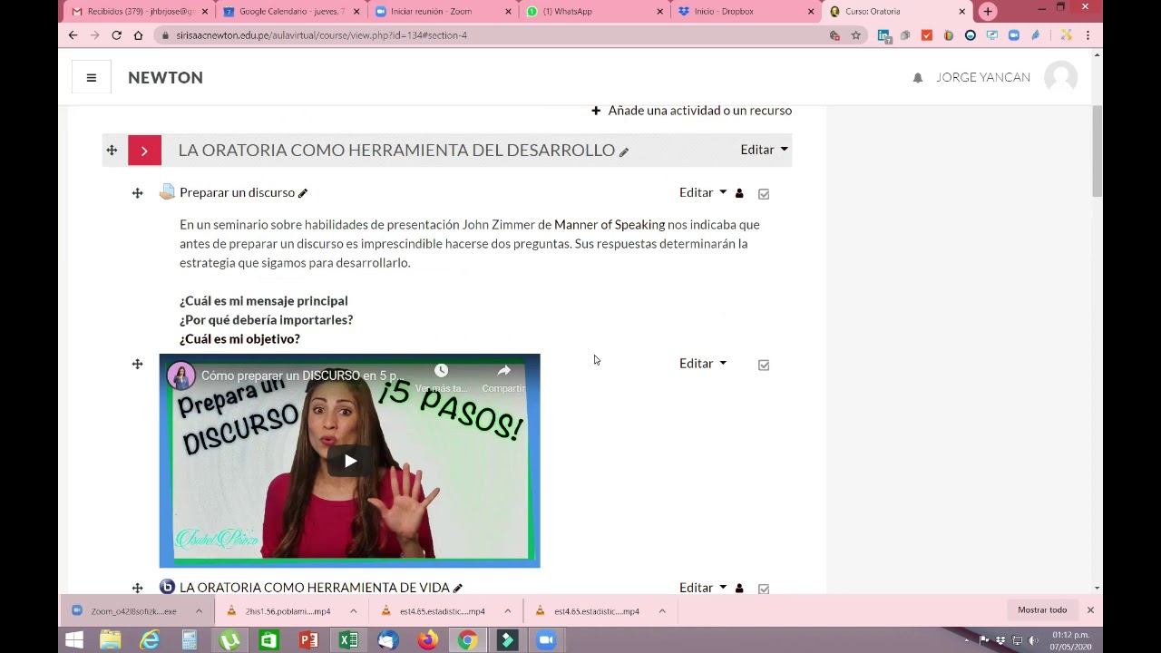Open the notifications bell
The width and height of the screenshot is (1161, 653).
click(x=918, y=78)
